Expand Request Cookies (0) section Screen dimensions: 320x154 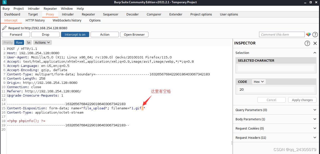point(276,128)
